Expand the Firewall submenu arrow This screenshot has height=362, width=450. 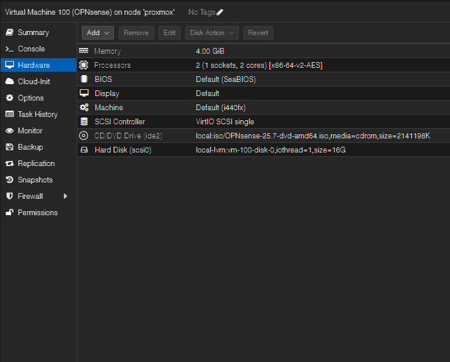point(65,196)
